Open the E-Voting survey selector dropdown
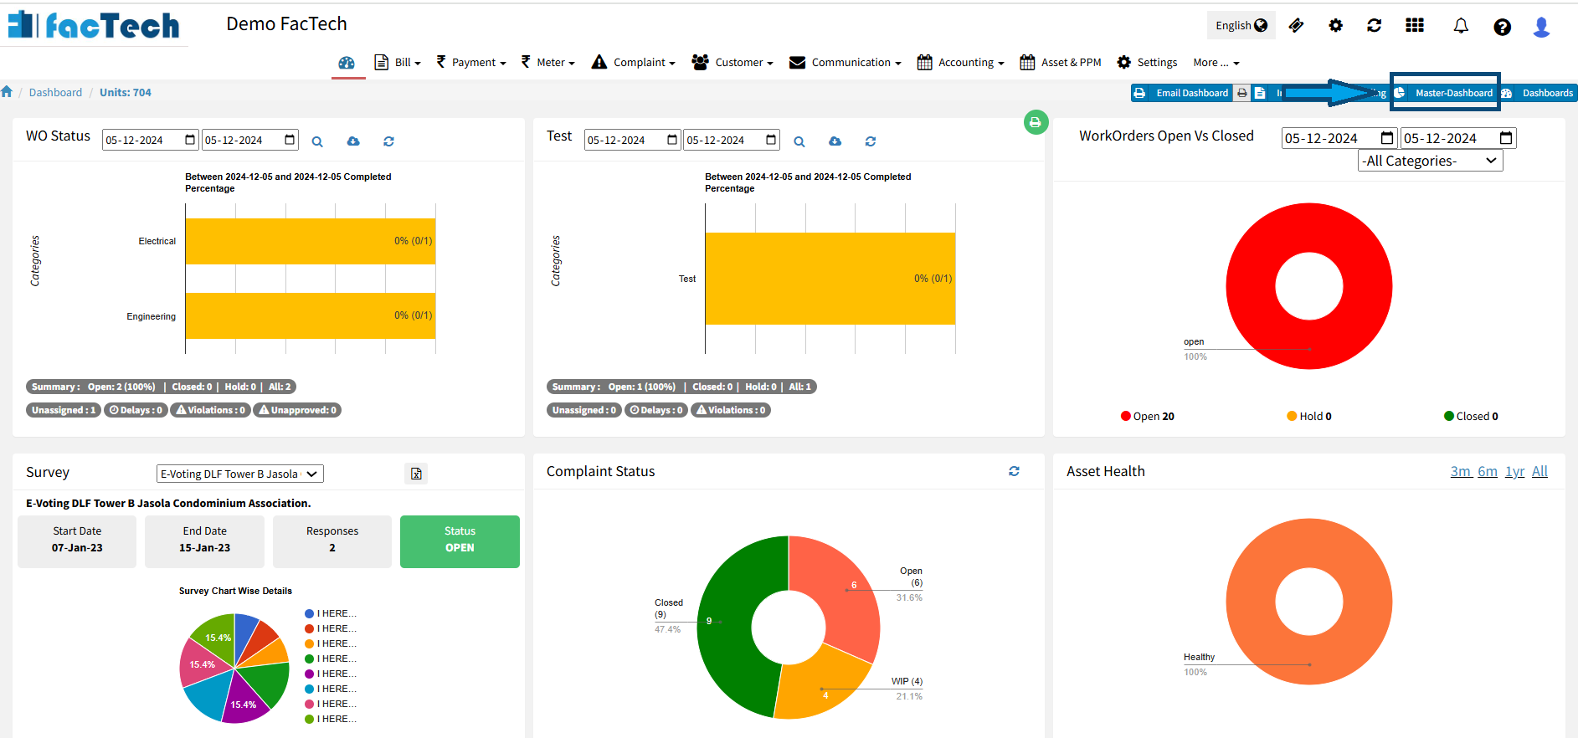1578x738 pixels. tap(239, 474)
